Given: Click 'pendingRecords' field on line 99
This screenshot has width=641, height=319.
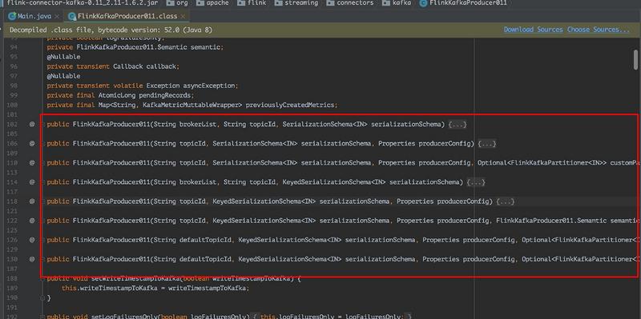Looking at the screenshot, I should (164, 95).
